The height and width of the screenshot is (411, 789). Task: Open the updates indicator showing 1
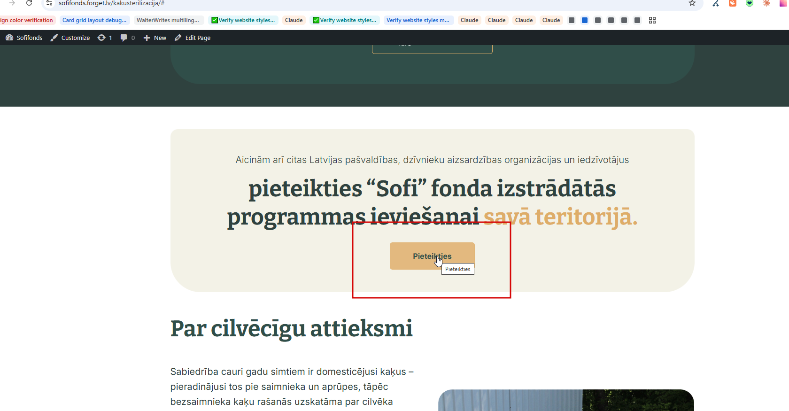point(105,38)
